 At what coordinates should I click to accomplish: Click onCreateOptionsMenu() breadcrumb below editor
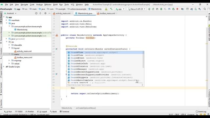point(86,108)
